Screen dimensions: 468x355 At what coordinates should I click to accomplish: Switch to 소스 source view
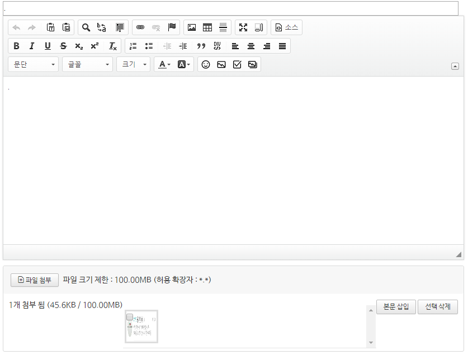pos(286,27)
